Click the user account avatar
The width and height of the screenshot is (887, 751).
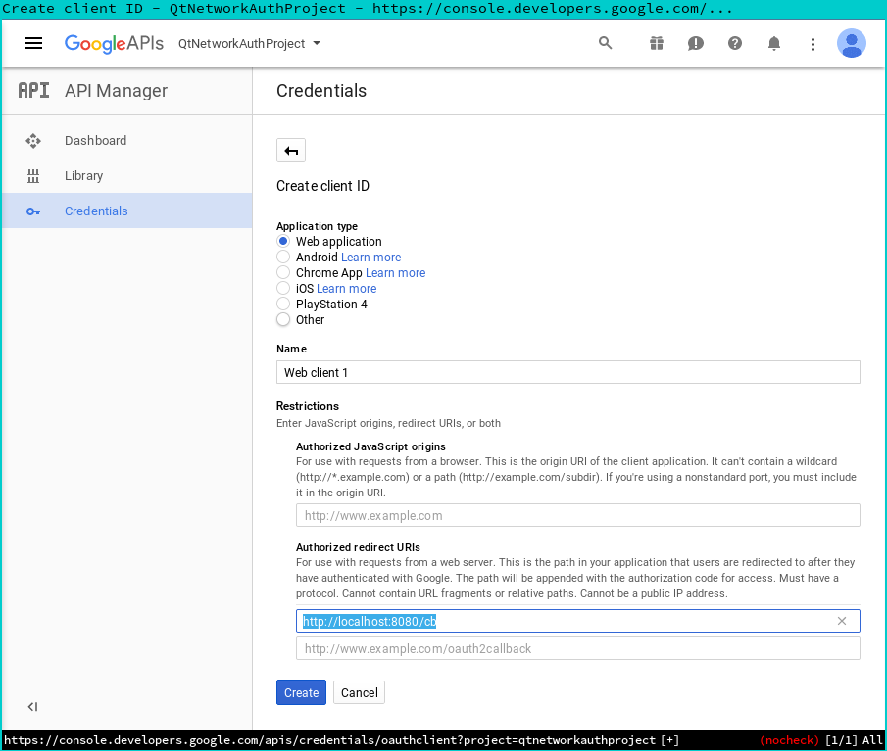851,43
